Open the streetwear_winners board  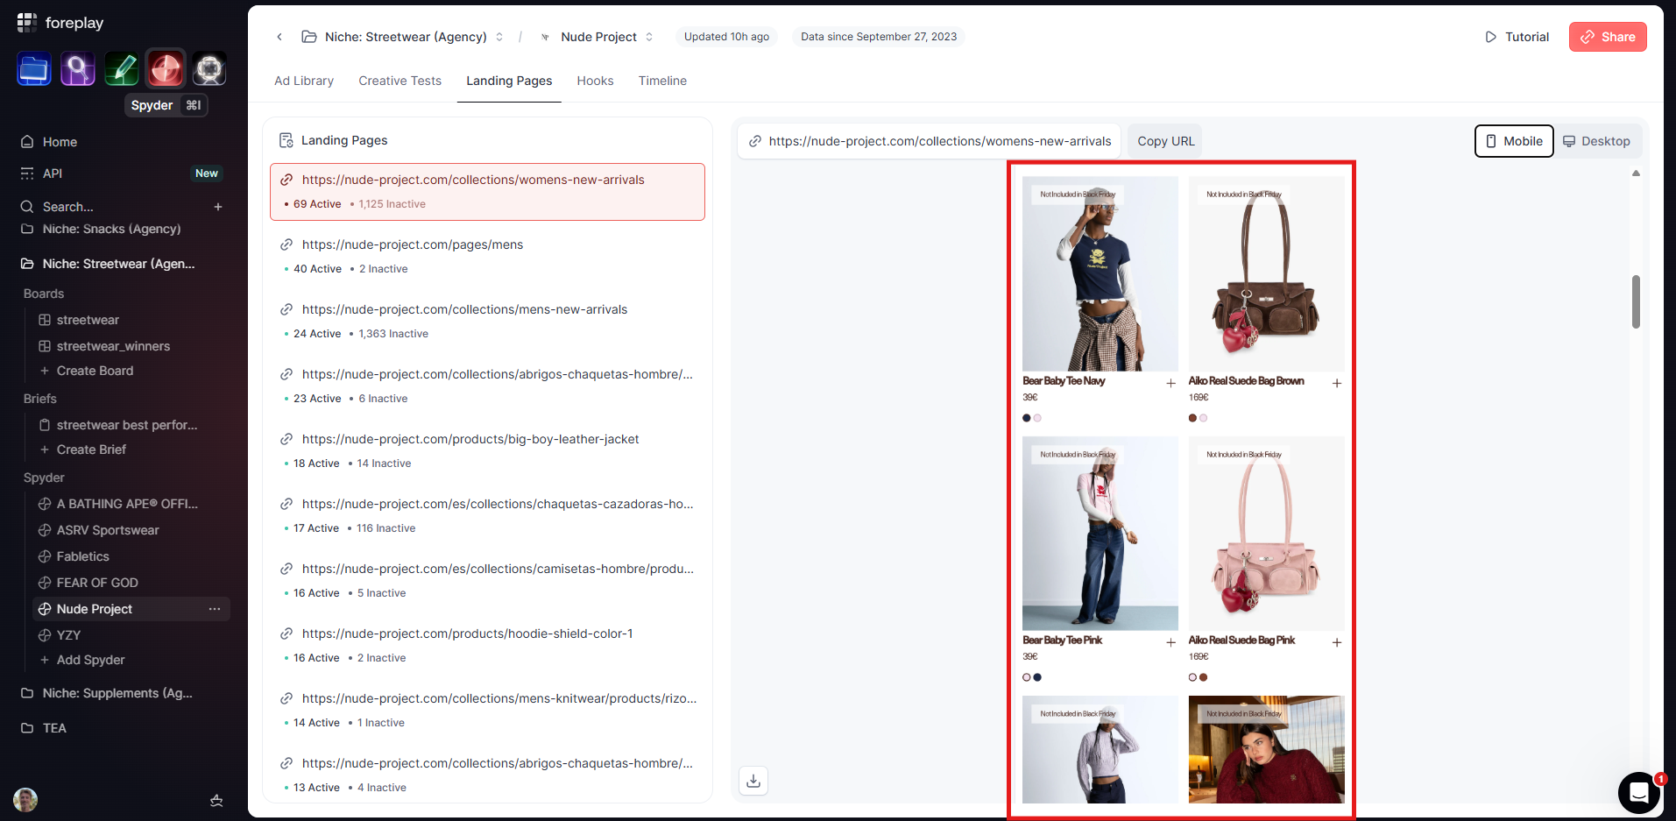[x=113, y=346]
